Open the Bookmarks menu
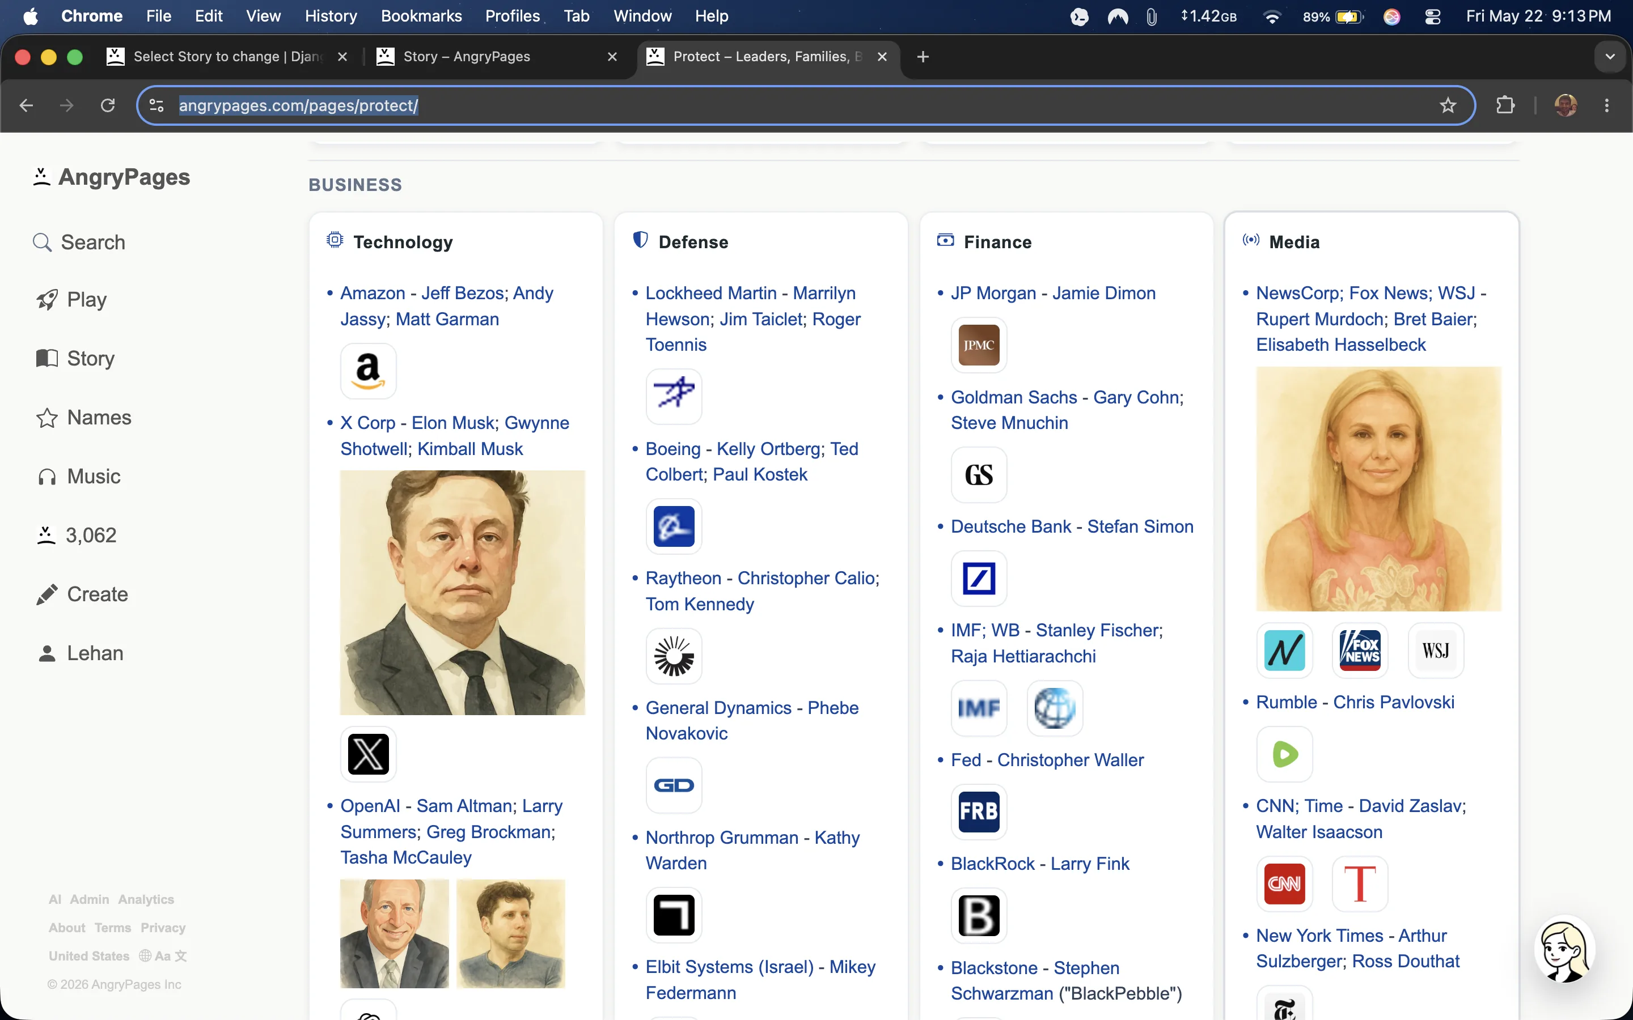This screenshot has height=1020, width=1633. click(421, 16)
